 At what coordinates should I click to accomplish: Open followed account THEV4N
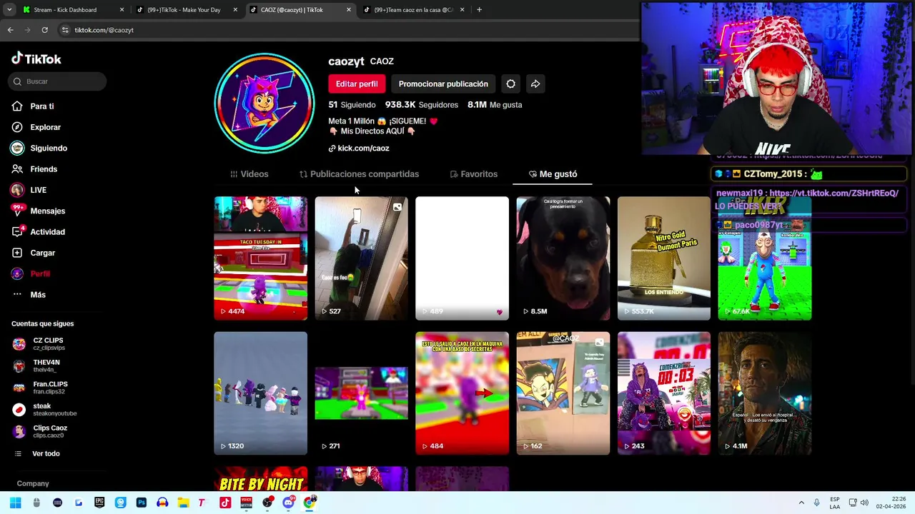pos(36,366)
